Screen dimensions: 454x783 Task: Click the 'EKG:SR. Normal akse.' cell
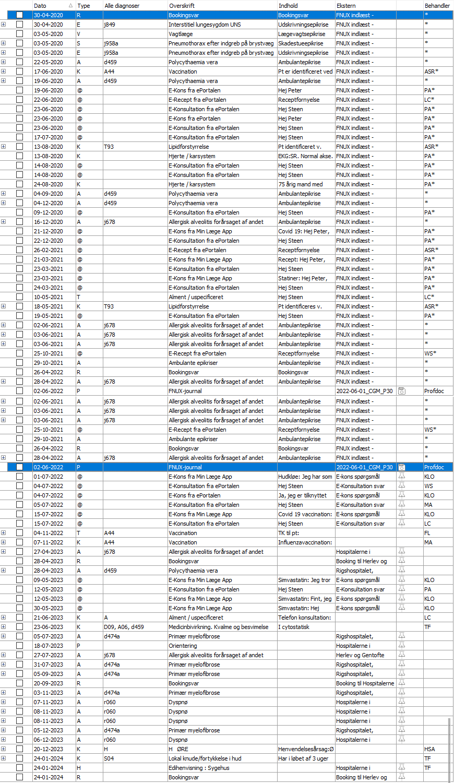click(x=305, y=156)
